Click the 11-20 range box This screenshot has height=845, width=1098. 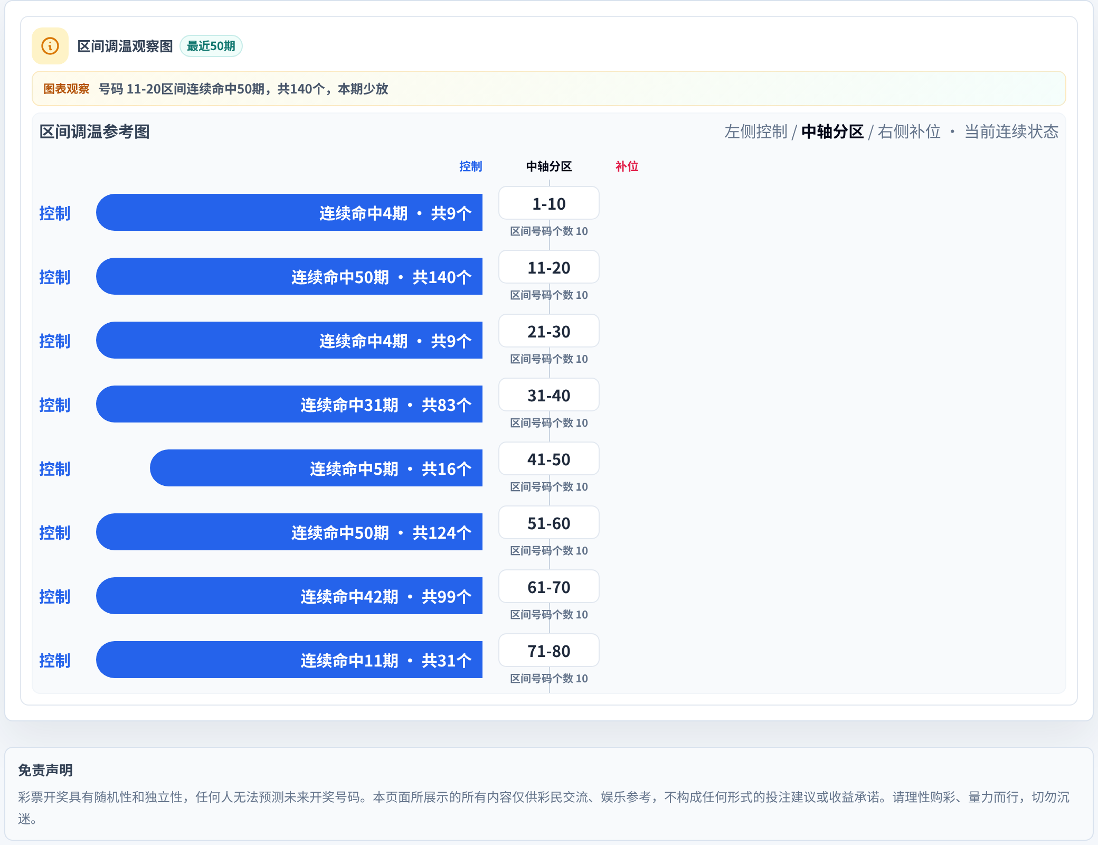point(549,267)
